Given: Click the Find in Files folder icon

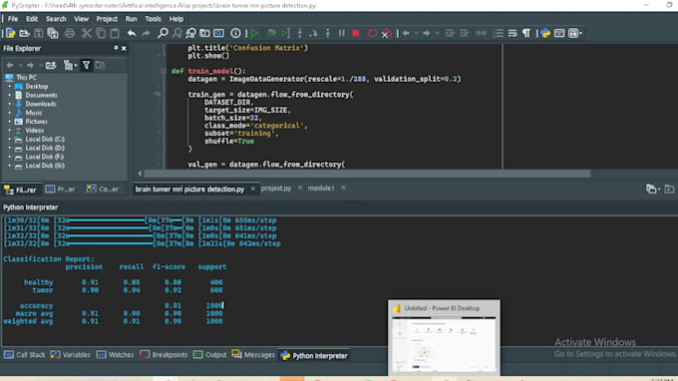Looking at the screenshot, I should pyautogui.click(x=204, y=33).
